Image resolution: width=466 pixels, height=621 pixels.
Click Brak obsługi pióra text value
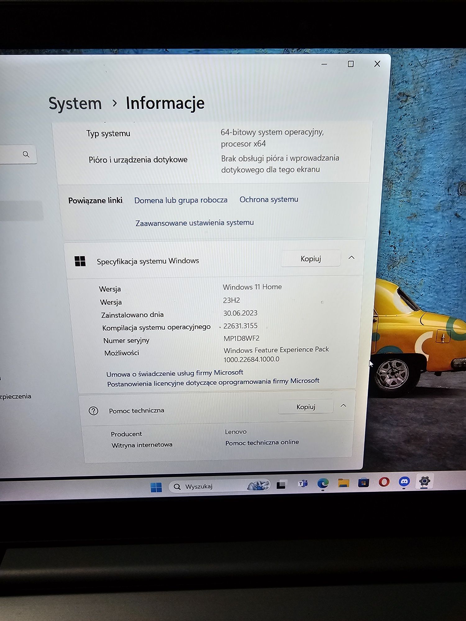[x=280, y=164]
